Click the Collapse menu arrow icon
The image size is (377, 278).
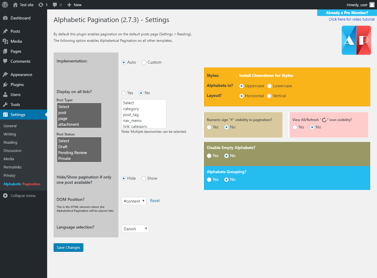(x=5, y=196)
